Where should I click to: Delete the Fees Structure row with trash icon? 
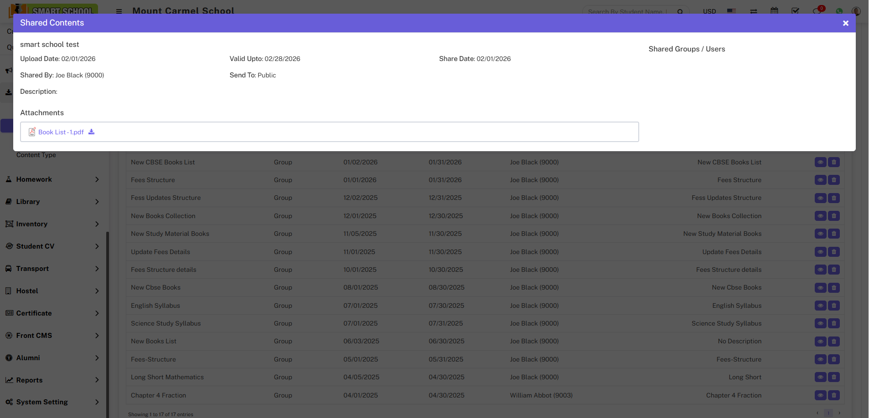point(834,180)
